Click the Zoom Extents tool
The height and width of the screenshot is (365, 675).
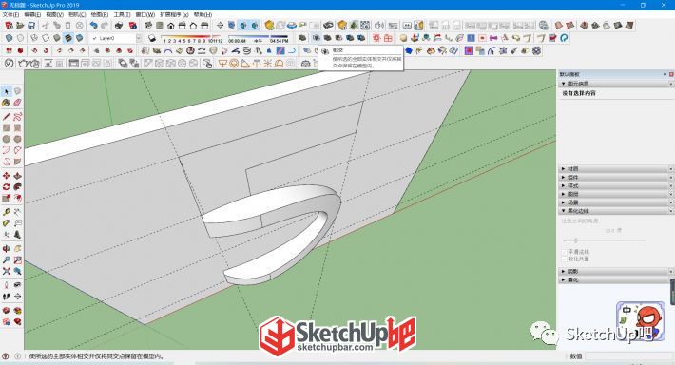tap(6, 271)
